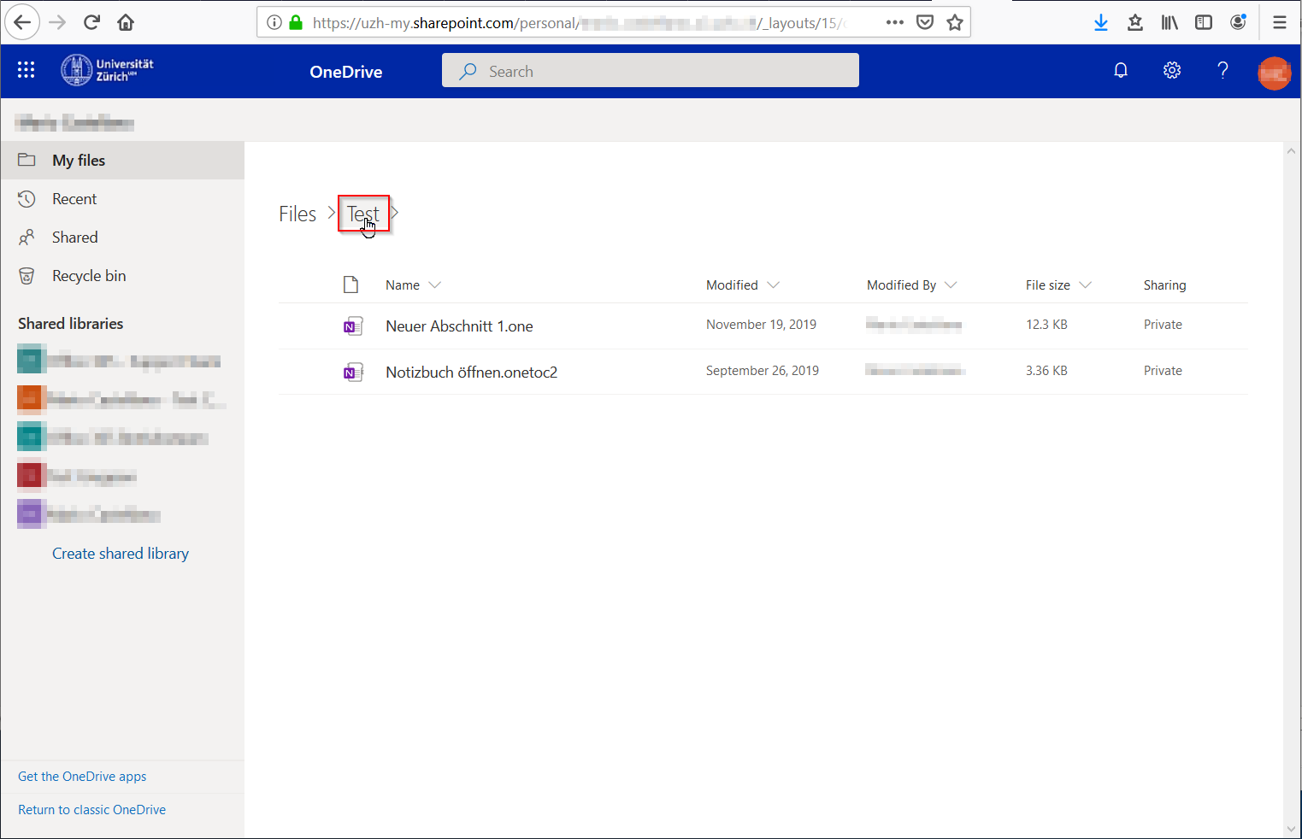Open page actions three-dot menu
The image size is (1302, 839).
tap(895, 22)
